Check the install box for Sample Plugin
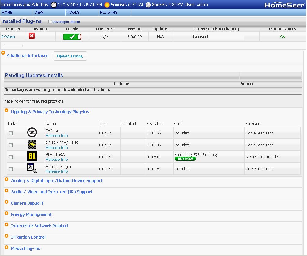 pos(11,169)
